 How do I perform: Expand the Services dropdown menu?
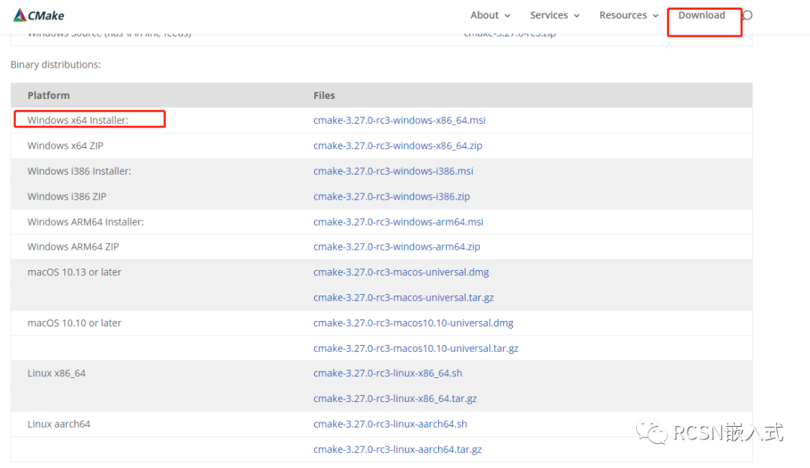(x=554, y=15)
